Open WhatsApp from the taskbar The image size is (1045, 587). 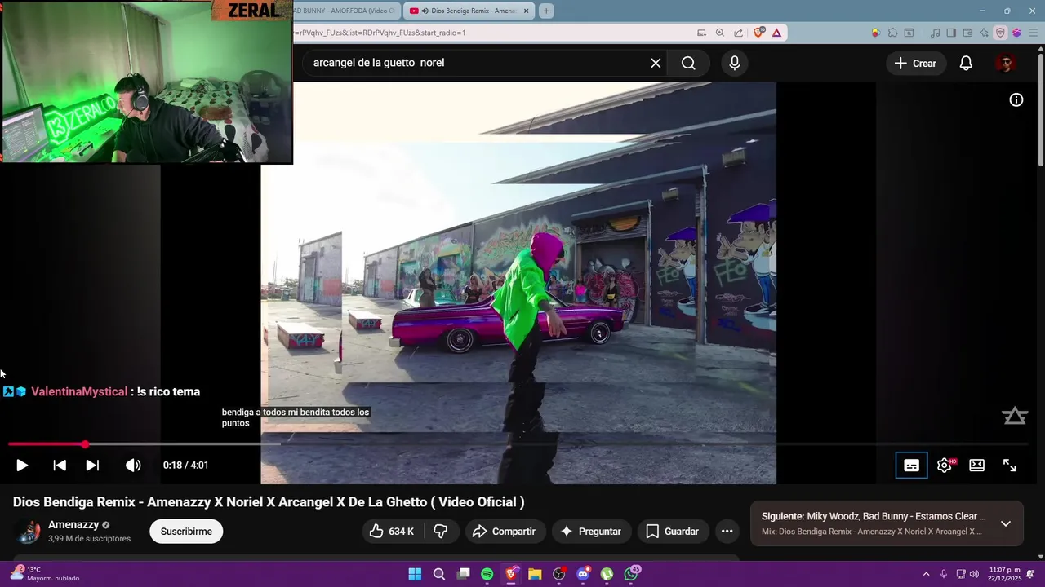pos(631,574)
